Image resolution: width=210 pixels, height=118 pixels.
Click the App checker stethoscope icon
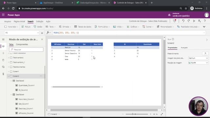(174, 21)
